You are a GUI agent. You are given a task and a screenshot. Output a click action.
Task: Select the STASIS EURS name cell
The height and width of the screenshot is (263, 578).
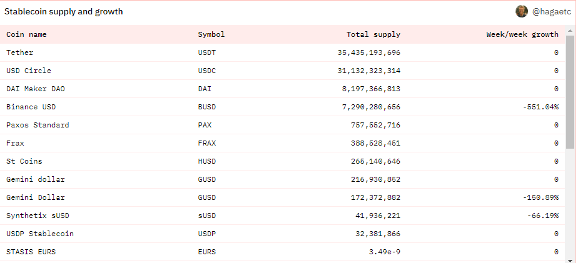click(31, 252)
